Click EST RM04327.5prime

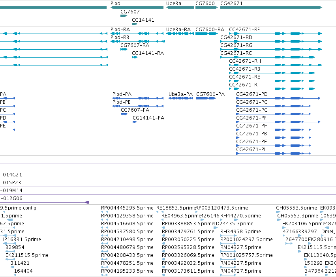[x=228, y=251]
